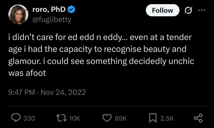
Task: Open the three-dot more options menu
Action: [202, 10]
